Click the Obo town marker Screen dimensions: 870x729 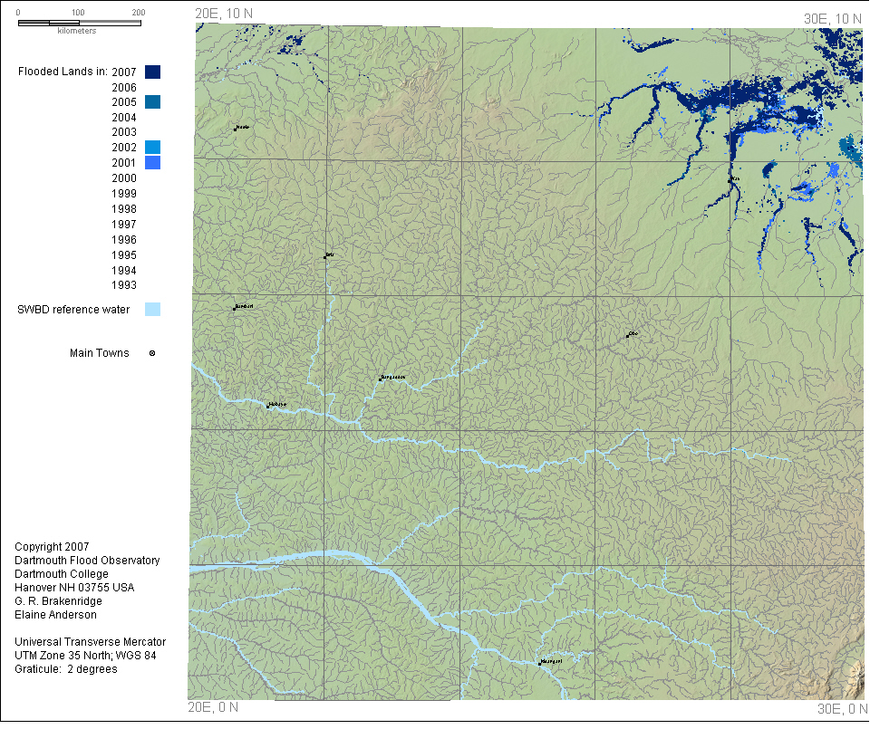tap(627, 336)
